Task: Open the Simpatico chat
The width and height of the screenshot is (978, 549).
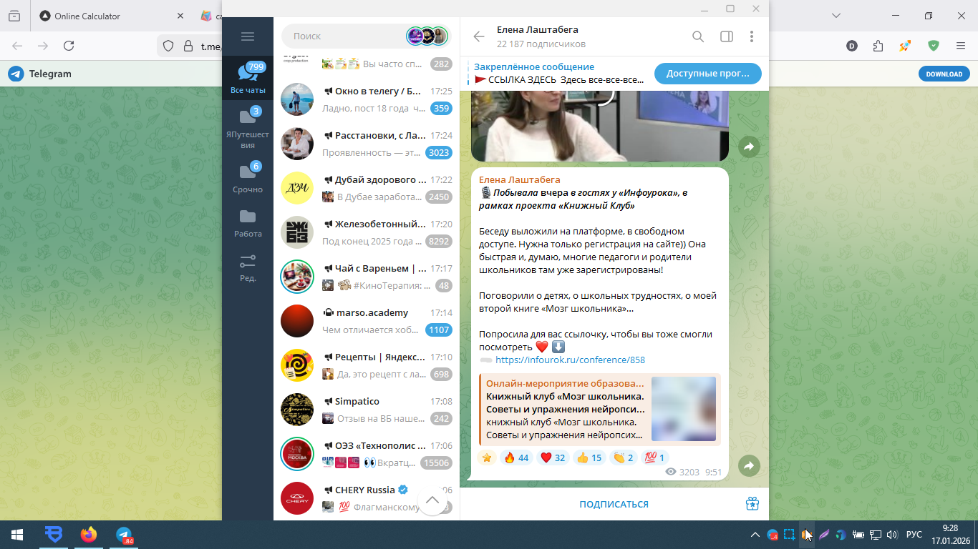Action: (x=367, y=409)
